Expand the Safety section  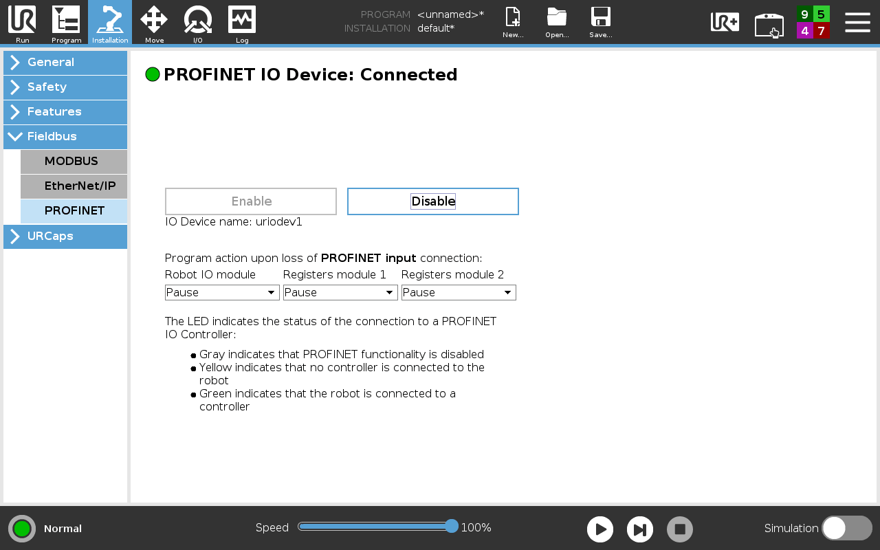tap(65, 87)
